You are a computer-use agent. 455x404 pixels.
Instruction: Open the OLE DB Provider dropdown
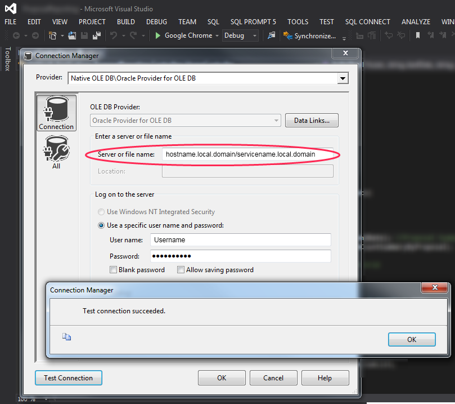coord(276,120)
